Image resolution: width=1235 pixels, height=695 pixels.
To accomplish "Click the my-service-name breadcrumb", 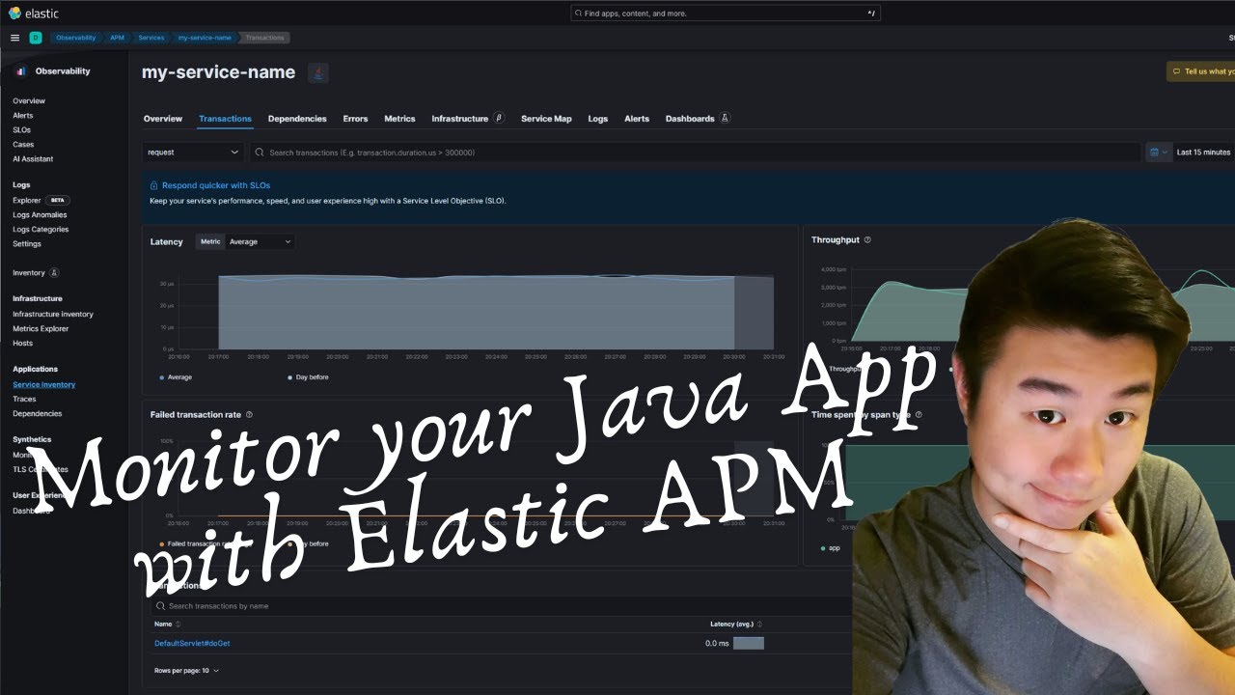I will (205, 38).
